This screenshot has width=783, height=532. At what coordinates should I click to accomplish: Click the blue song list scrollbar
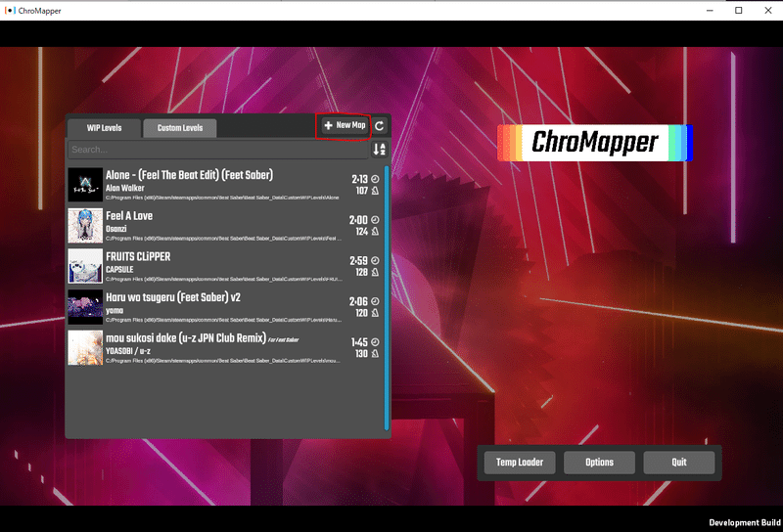click(387, 298)
